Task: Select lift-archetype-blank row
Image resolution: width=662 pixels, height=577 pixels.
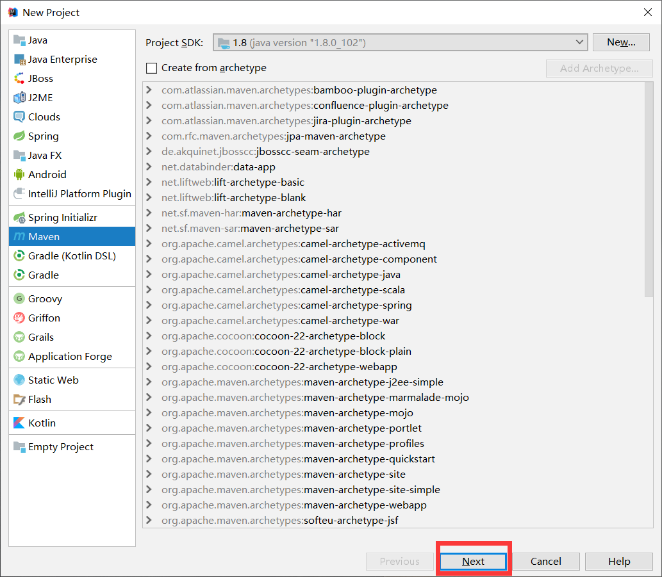Action: (x=393, y=197)
